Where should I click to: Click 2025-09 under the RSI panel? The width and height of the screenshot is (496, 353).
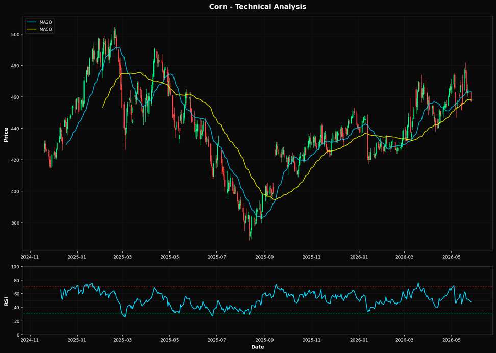click(264, 340)
